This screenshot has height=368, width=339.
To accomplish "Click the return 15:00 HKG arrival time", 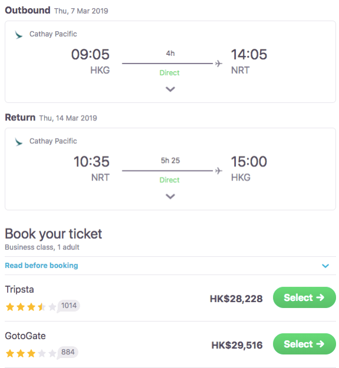I will 249,162.
